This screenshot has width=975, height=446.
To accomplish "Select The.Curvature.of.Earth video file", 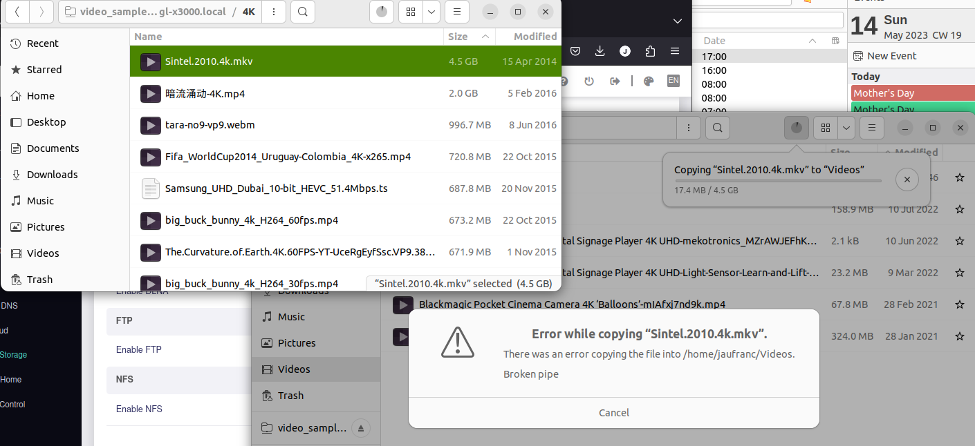I will coord(346,252).
